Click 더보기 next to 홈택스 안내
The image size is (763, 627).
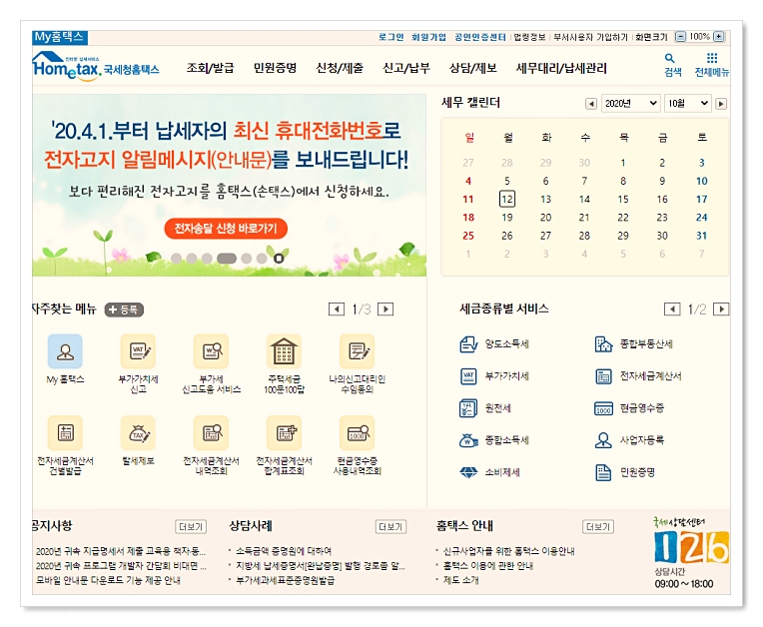(597, 527)
